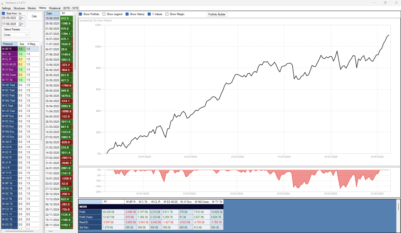
Task: Toggle the 'Start from - to' checkbox
Action: point(3,13)
